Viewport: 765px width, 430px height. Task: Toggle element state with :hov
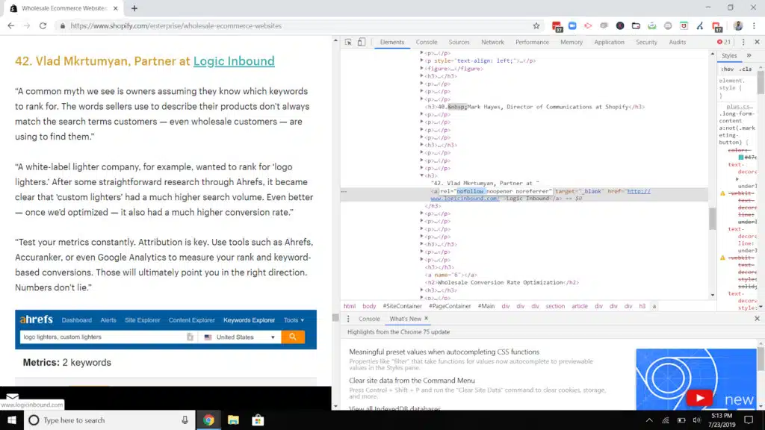pyautogui.click(x=728, y=69)
